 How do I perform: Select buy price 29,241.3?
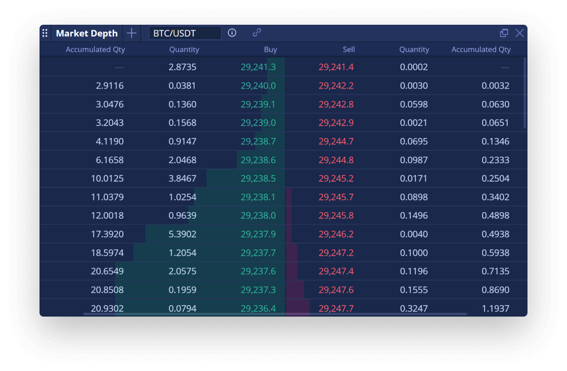point(258,67)
